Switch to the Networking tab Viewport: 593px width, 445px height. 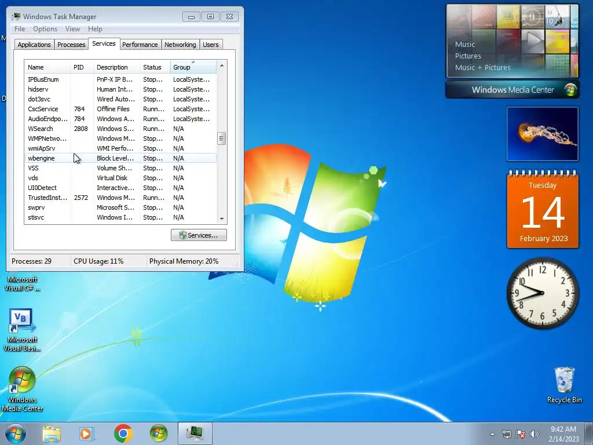click(180, 45)
